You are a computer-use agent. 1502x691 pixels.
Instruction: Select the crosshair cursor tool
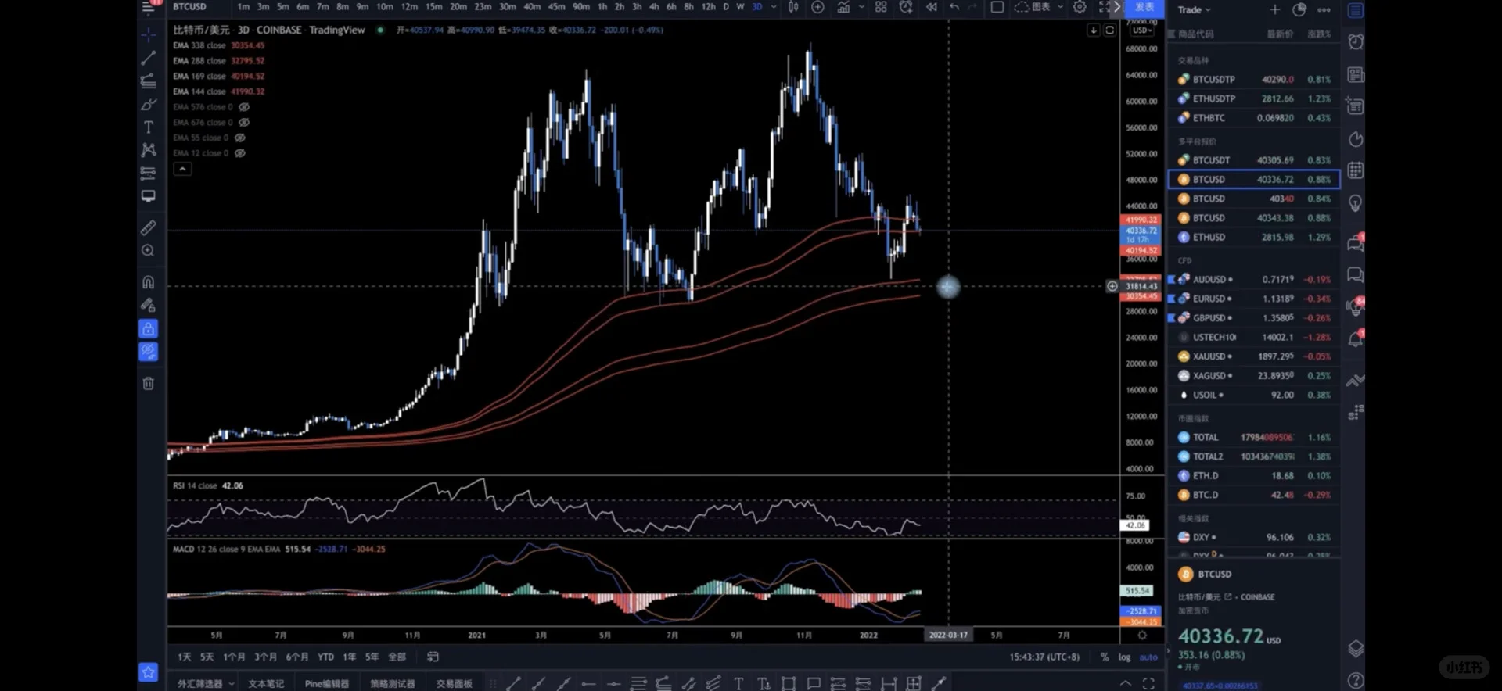[148, 35]
